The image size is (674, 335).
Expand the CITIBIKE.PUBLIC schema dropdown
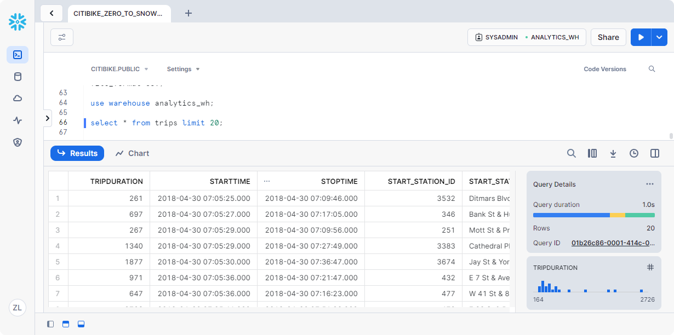tap(119, 69)
